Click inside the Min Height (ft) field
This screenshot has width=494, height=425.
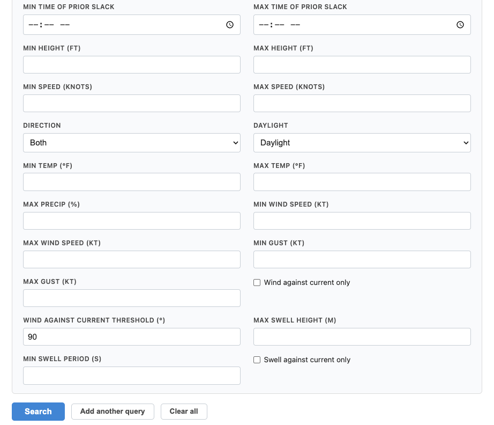132,64
